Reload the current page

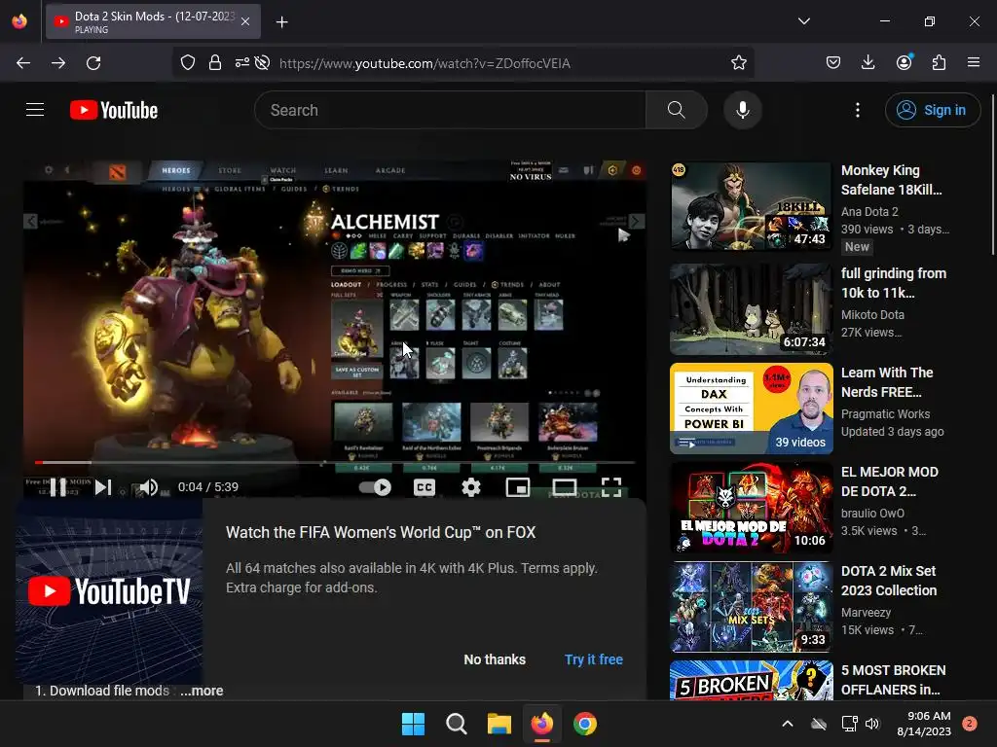[93, 63]
